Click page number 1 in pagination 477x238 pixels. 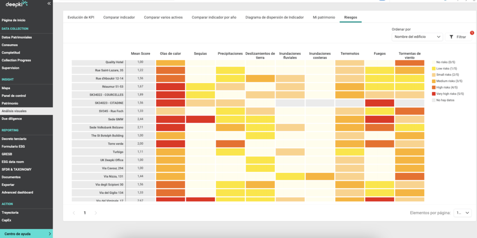tap(85, 213)
